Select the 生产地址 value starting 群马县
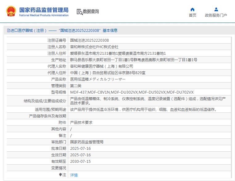Screen dimensions: 235x181 click(x=134, y=60)
